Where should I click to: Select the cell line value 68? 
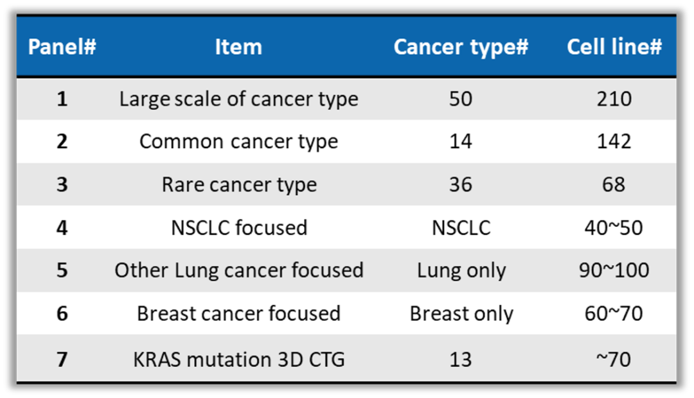pyautogui.click(x=614, y=185)
